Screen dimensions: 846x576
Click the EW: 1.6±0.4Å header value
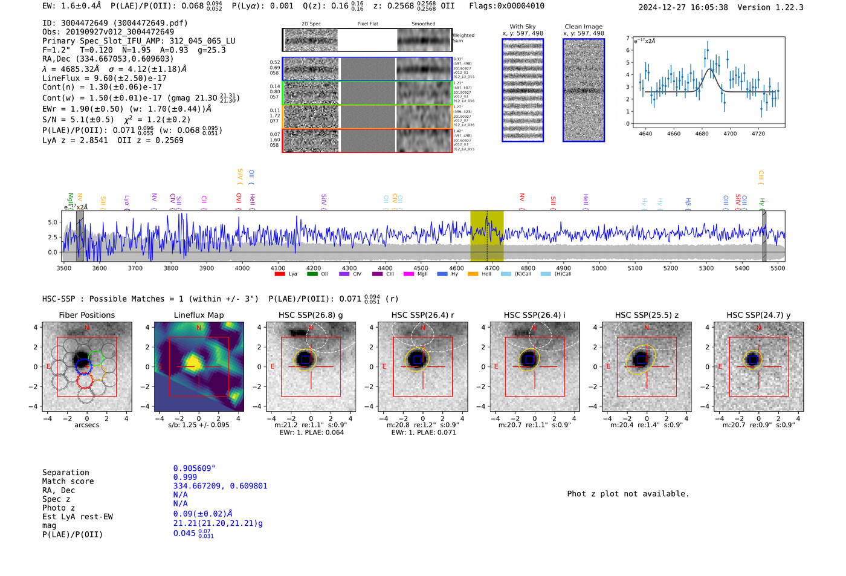pyautogui.click(x=72, y=6)
